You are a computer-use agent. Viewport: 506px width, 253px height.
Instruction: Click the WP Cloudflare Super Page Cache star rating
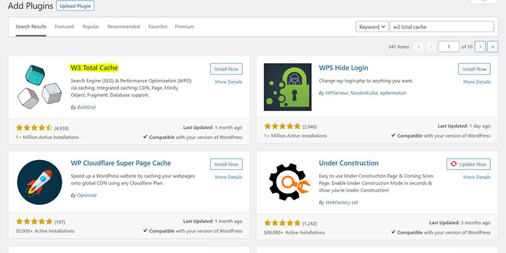click(x=34, y=221)
